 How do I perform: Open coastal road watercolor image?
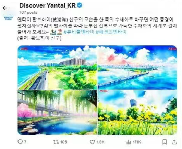(57, 67)
